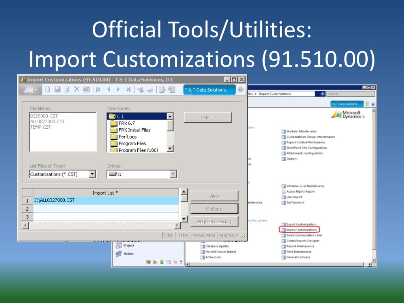Image resolution: width=404 pixels, height=303 pixels.
Task: Click the View button
Action: [214, 196]
